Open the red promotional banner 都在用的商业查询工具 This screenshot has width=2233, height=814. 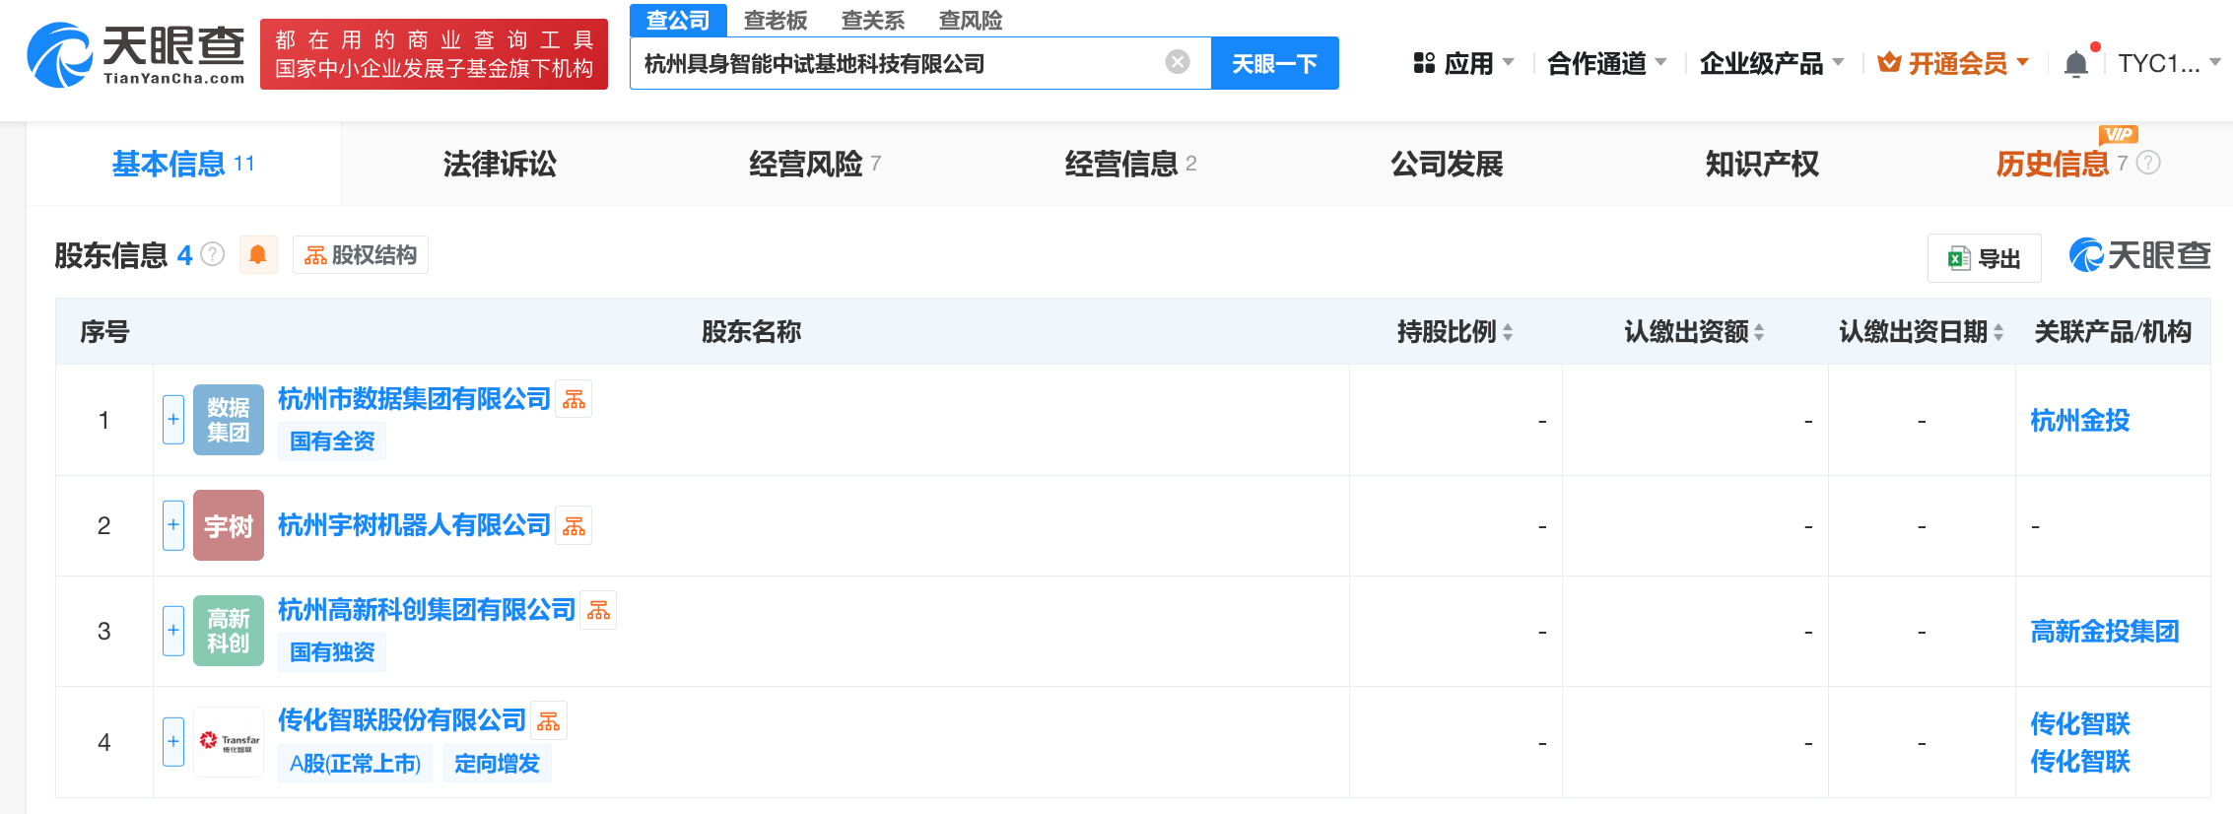click(x=434, y=54)
